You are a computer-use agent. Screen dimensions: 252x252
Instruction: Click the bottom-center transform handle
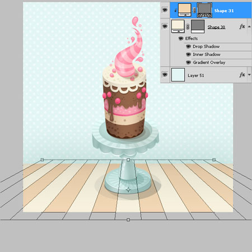(128, 220)
